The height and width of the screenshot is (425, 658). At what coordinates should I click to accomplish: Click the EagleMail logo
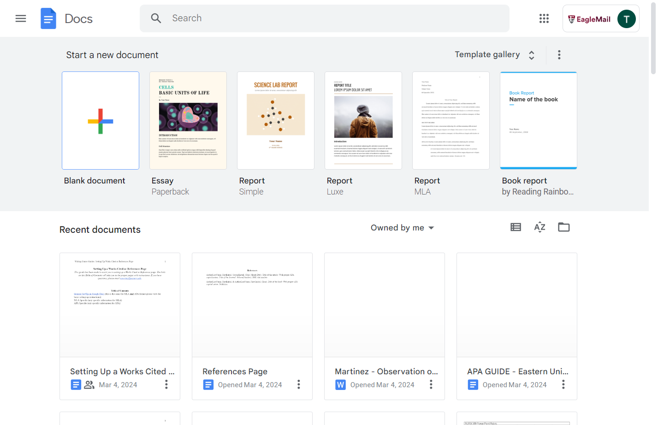(x=589, y=19)
